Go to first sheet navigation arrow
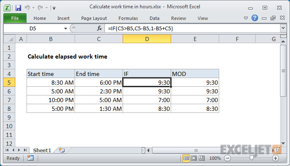 point(7,150)
